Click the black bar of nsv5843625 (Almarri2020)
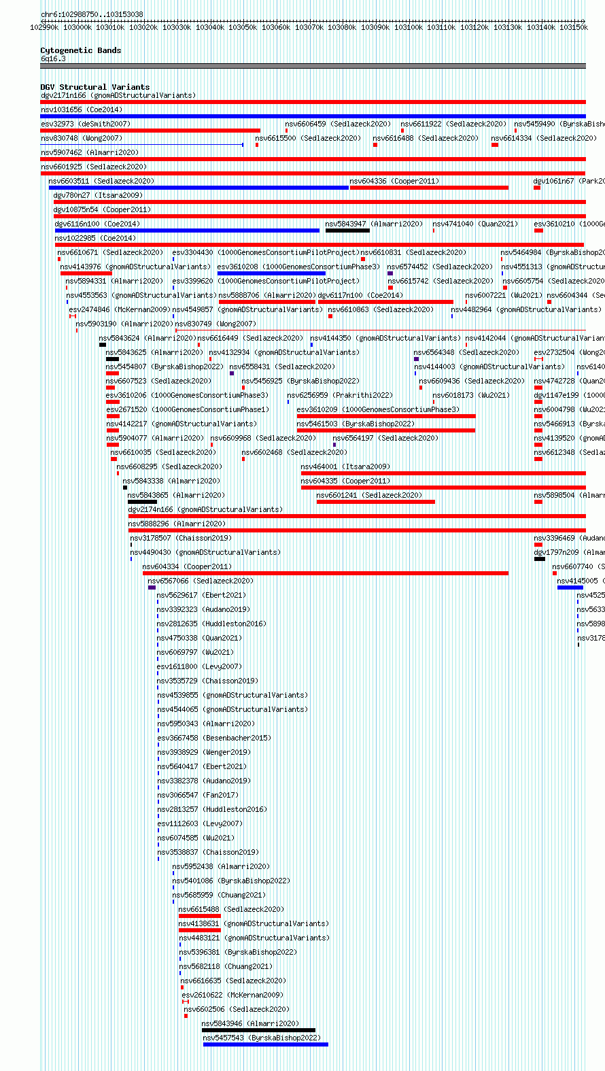 (x=112, y=359)
